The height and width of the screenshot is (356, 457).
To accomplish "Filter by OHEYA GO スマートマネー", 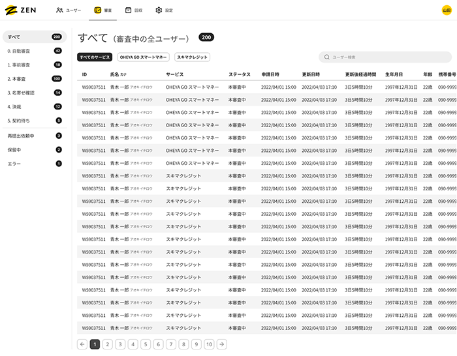I will (x=143, y=57).
